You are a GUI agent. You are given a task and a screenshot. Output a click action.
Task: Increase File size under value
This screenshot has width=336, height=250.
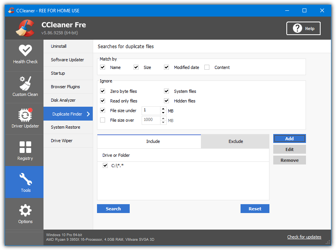click(163, 109)
